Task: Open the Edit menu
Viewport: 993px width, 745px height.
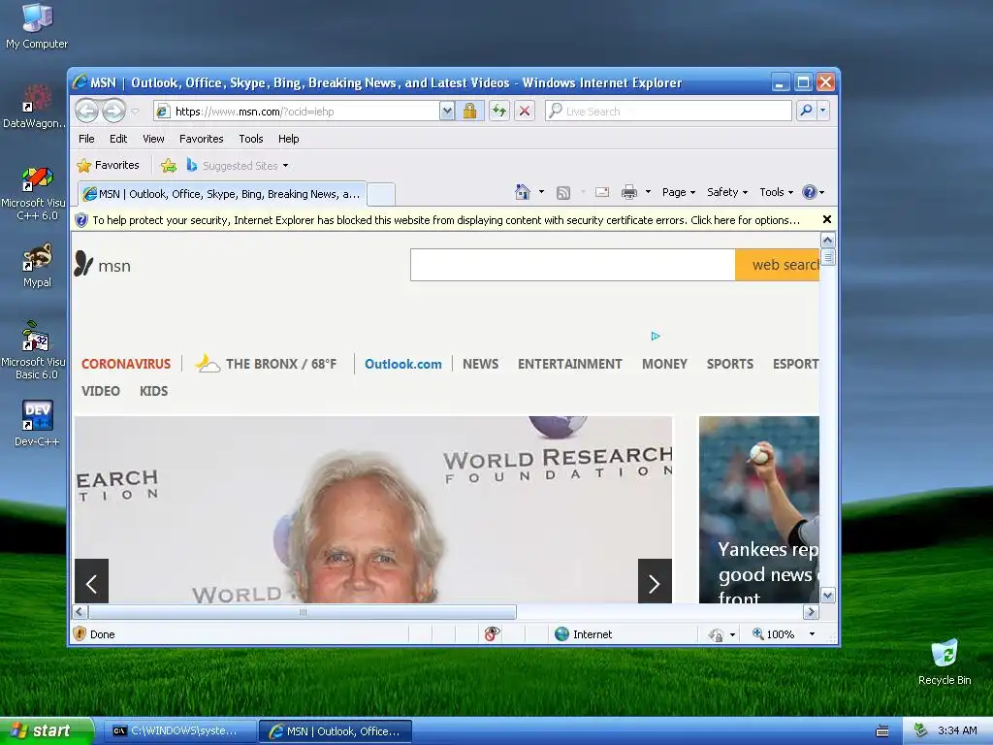Action: tap(117, 139)
